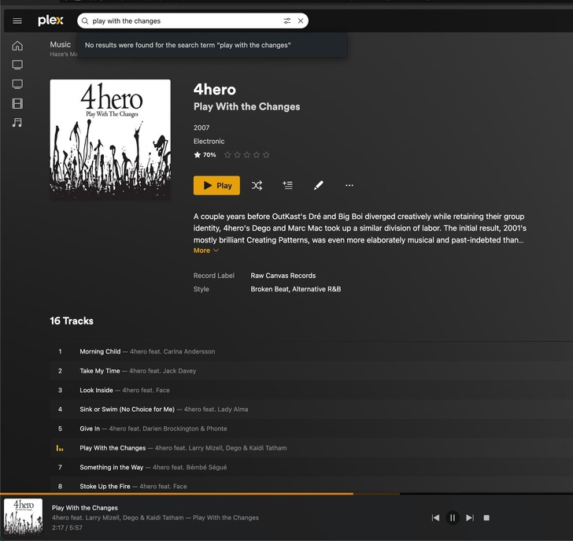Image resolution: width=573 pixels, height=541 pixels.
Task: Open the hamburger navigation menu
Action: pos(17,20)
